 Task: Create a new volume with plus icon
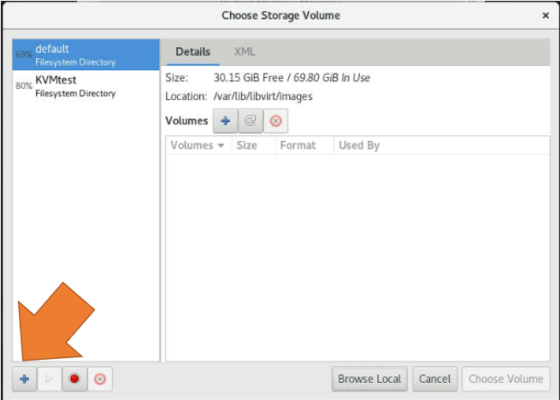(226, 121)
